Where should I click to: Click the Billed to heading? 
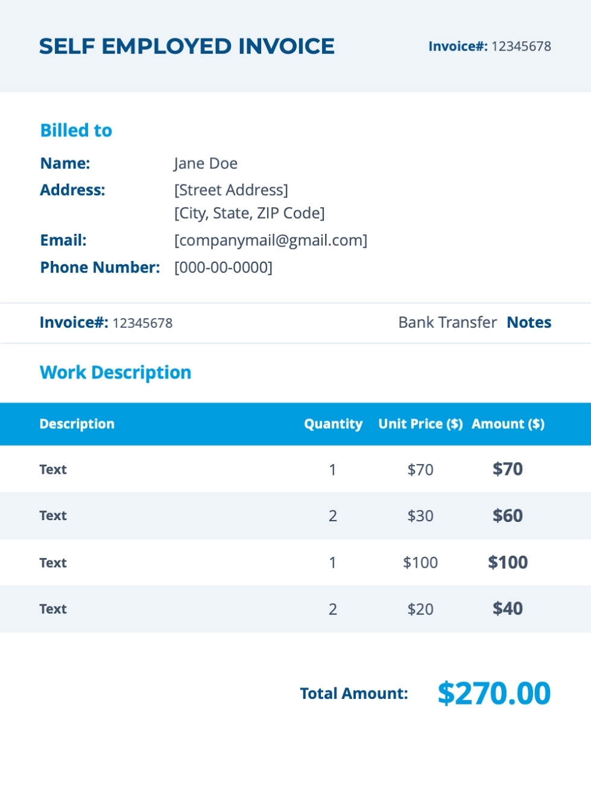76,130
